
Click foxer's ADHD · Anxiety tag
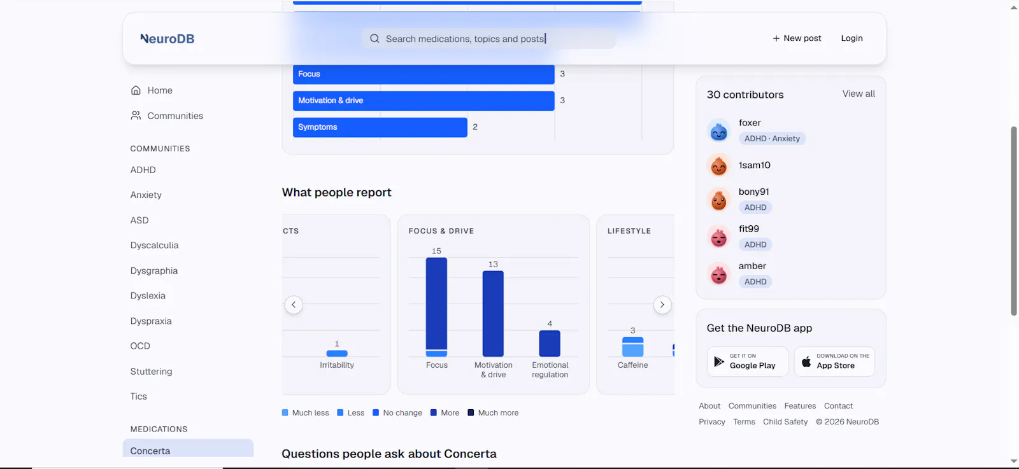772,139
